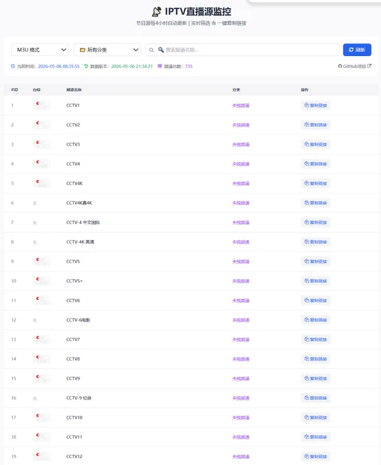Image resolution: width=381 pixels, height=465 pixels.
Task: Select the CCTV-9 纪录 channel name
Action: (79, 398)
